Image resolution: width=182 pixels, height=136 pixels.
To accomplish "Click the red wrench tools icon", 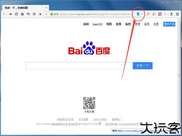I will point(160,14).
